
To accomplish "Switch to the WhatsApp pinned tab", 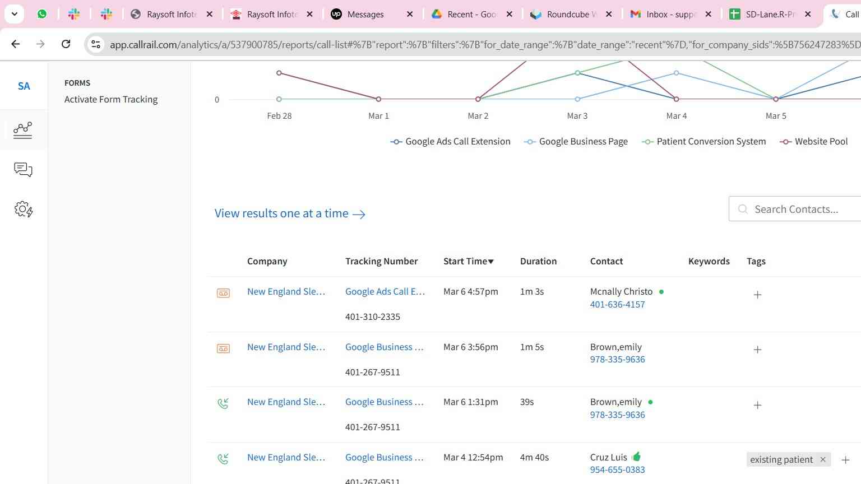I will pos(42,14).
